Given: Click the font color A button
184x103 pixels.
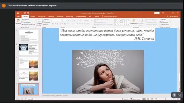Looking at the screenshot, I should point(73,24).
